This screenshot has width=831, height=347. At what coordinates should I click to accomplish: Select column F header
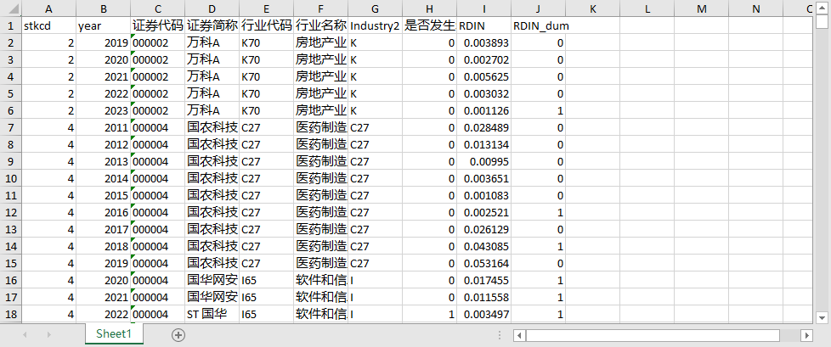321,8
